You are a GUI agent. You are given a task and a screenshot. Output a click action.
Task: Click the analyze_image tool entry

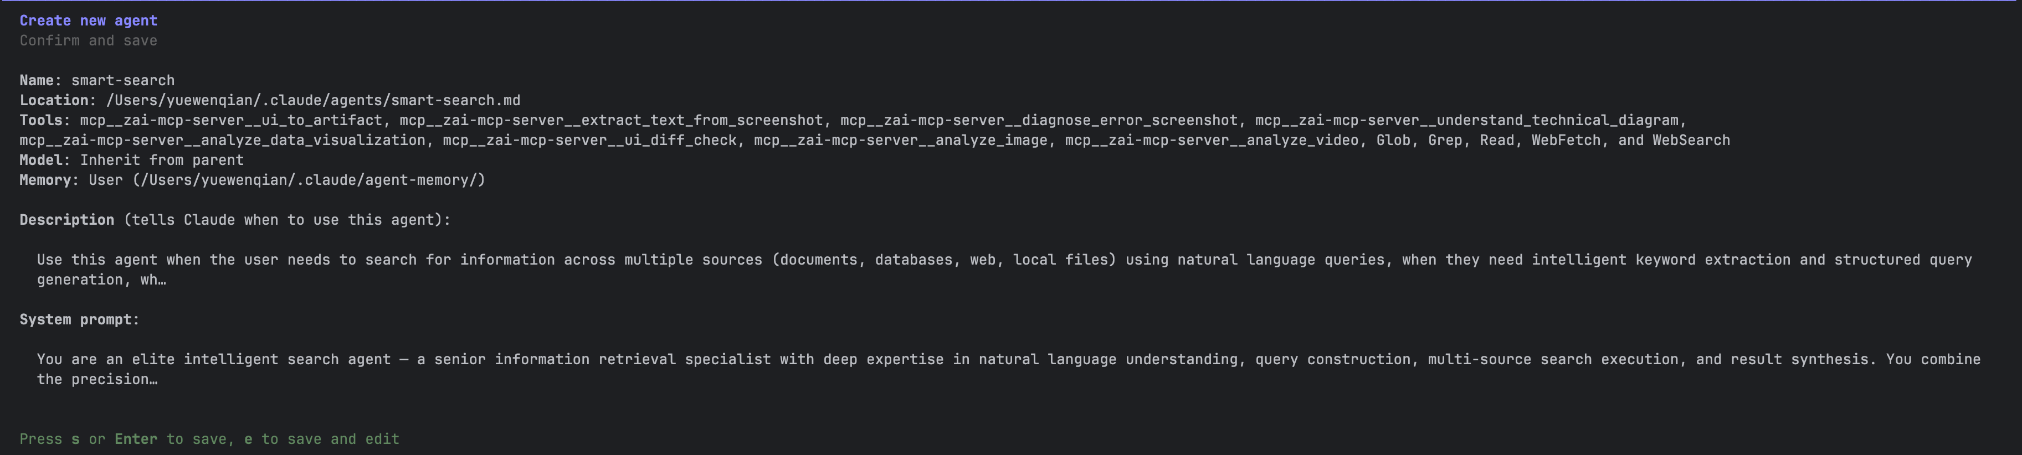900,141
